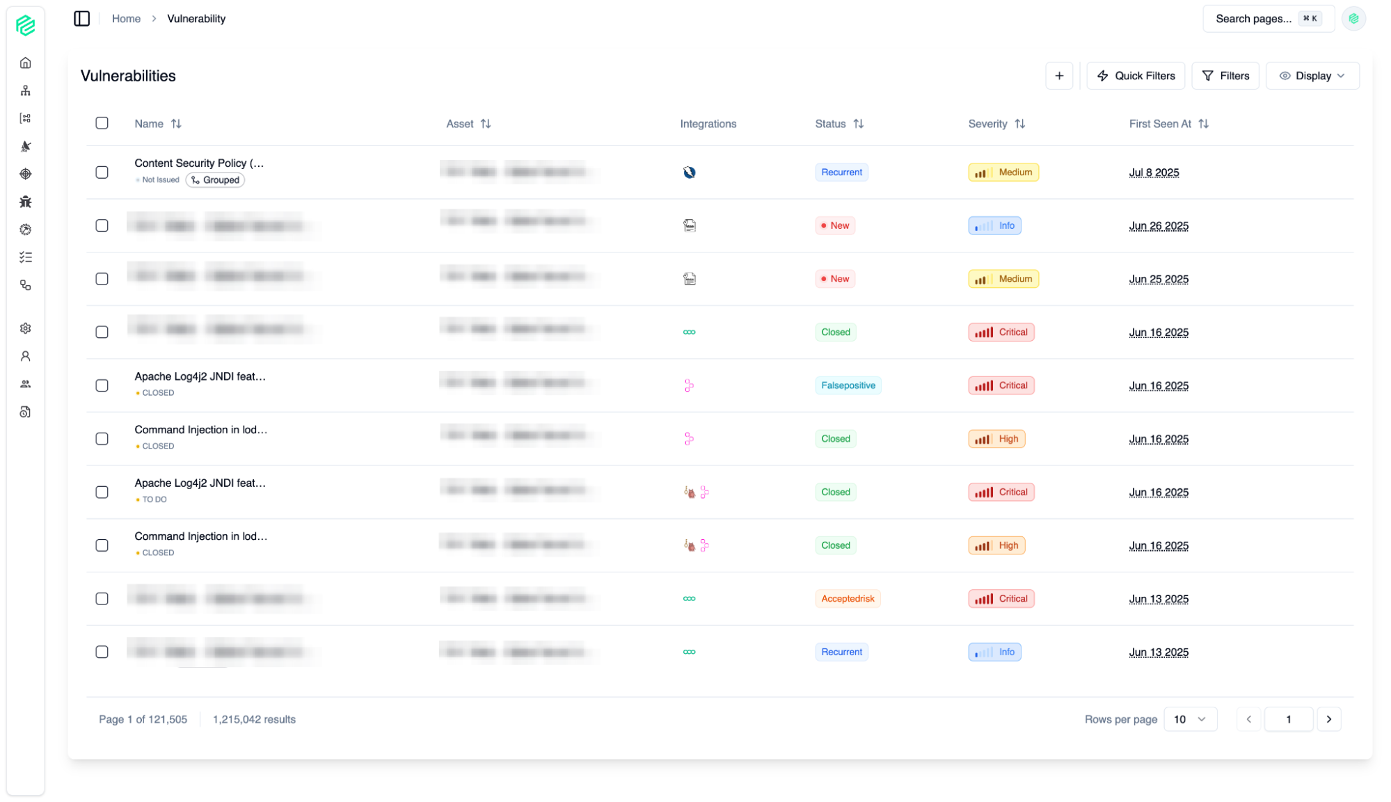
Task: Sort by First Seen At column
Action: [1203, 124]
